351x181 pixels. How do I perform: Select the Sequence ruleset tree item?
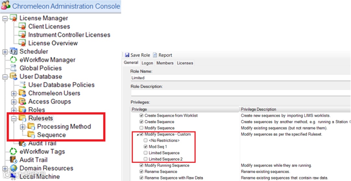(x=51, y=135)
